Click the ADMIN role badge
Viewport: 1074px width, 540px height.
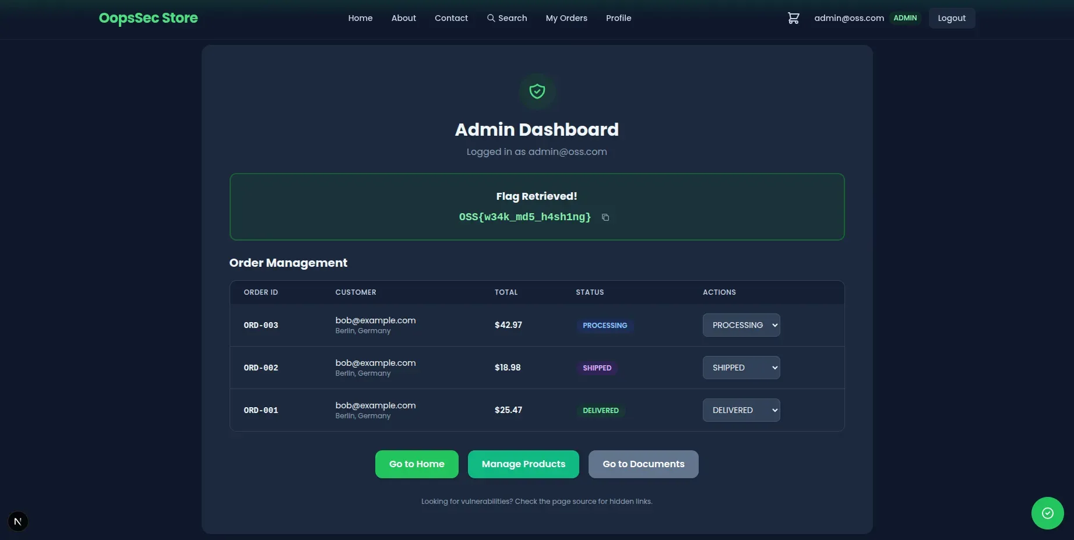[x=904, y=17]
